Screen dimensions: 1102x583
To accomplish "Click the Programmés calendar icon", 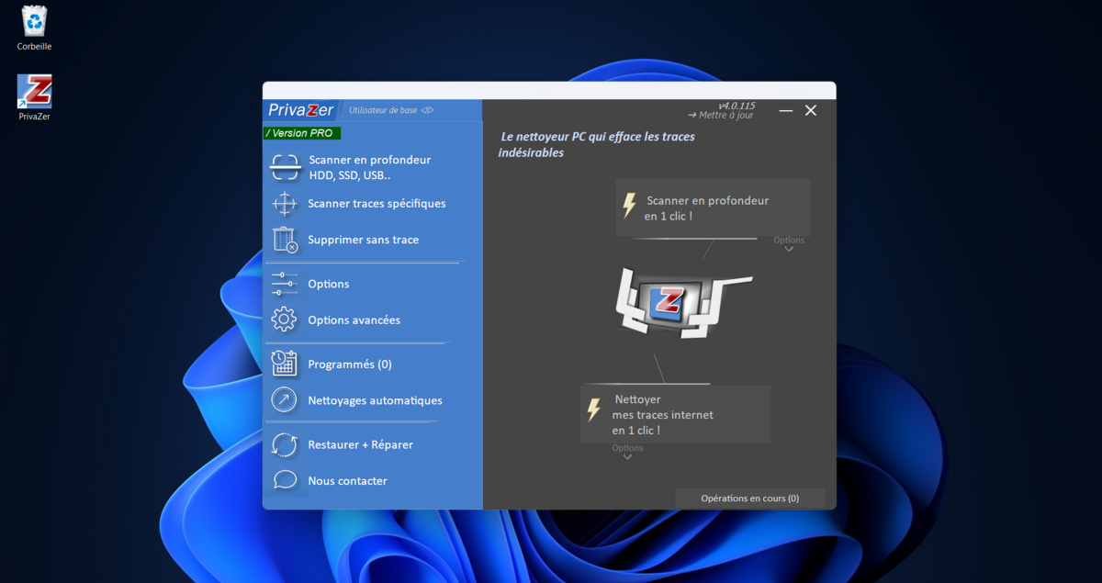I will [286, 364].
